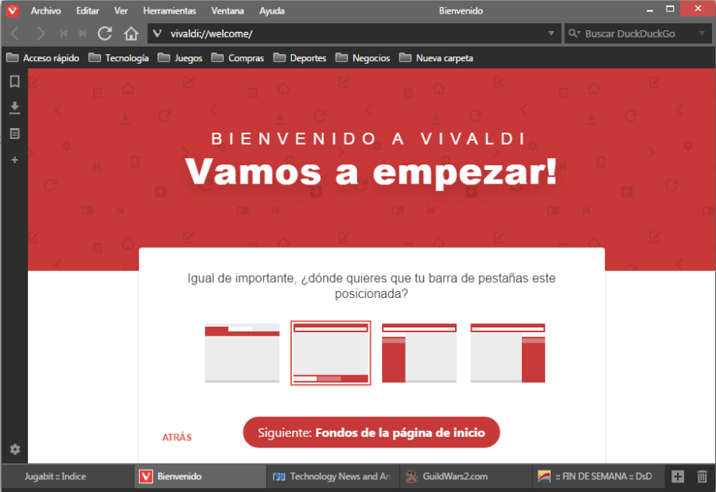Open Negocios bookmarks folder
The height and width of the screenshot is (492, 716).
tap(363, 58)
